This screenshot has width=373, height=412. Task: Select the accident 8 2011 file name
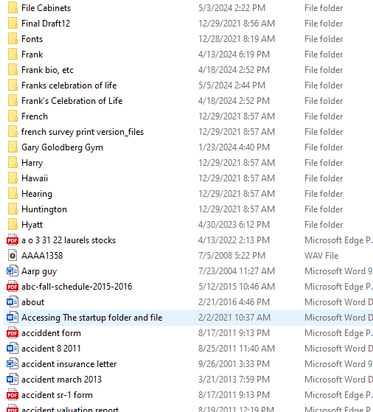pos(51,349)
